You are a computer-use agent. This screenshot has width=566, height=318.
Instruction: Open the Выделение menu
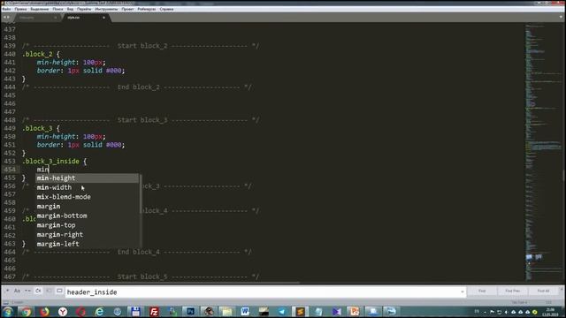tap(40, 9)
